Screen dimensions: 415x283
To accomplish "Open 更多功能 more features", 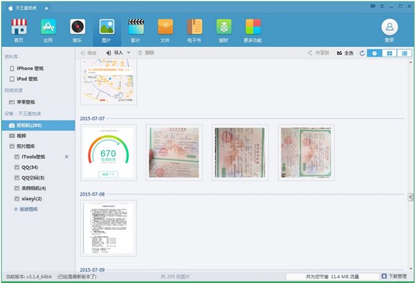I will tap(253, 30).
